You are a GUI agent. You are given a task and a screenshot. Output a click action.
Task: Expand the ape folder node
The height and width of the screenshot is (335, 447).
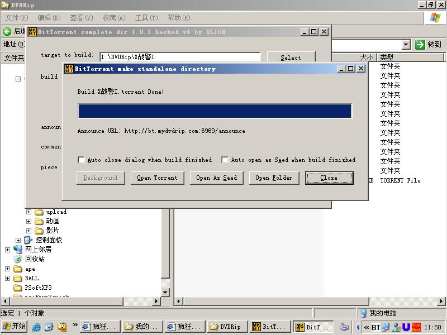pos(8,269)
